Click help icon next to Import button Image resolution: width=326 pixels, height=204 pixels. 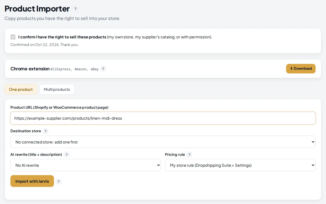58,182
